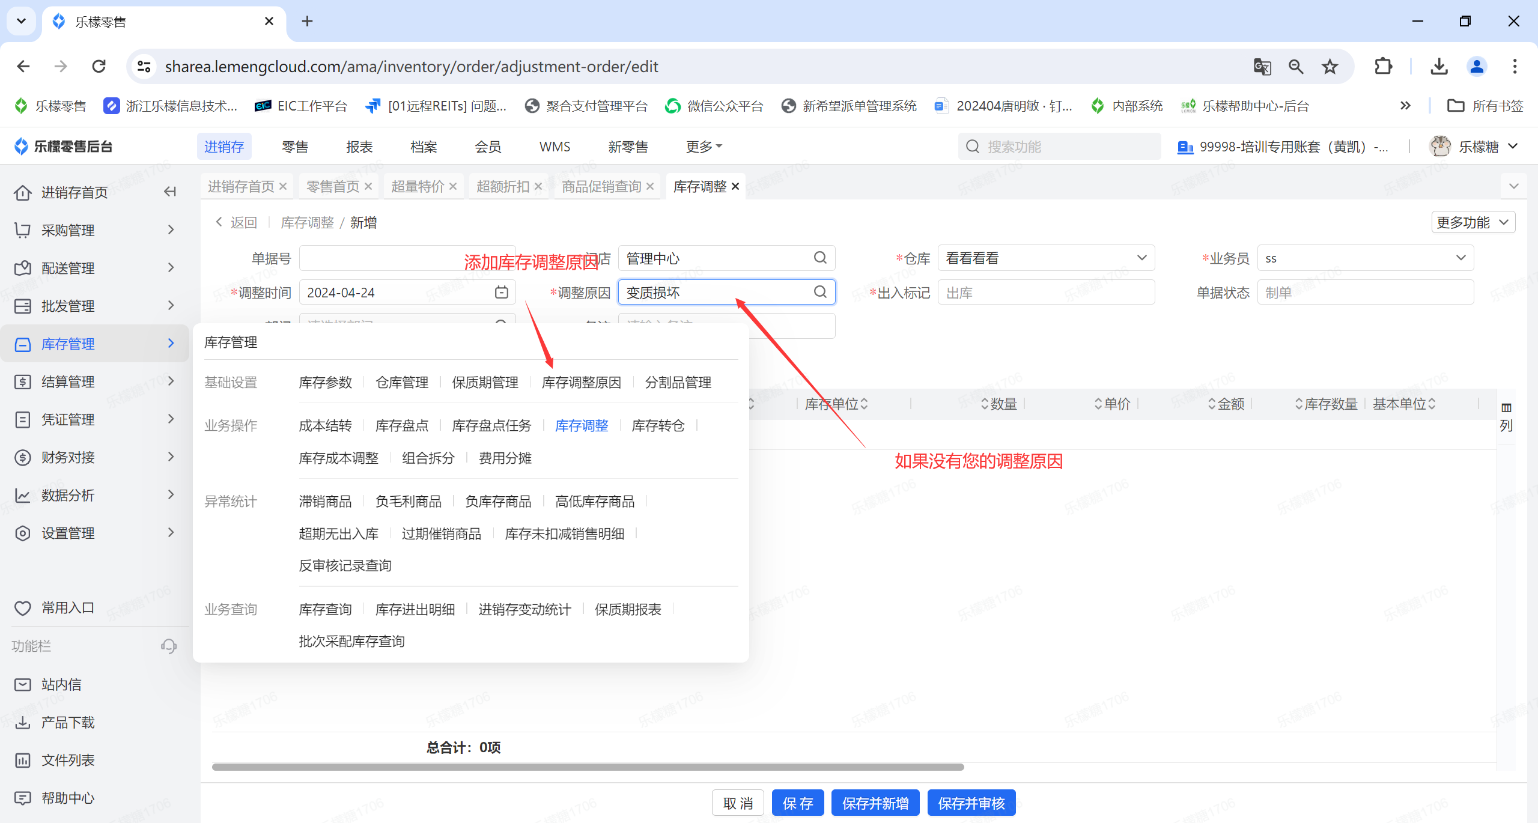Click the 单据号 input field
The width and height of the screenshot is (1538, 823).
[x=407, y=258]
